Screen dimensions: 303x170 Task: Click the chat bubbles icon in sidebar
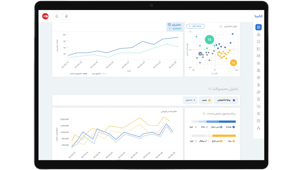pos(258,107)
